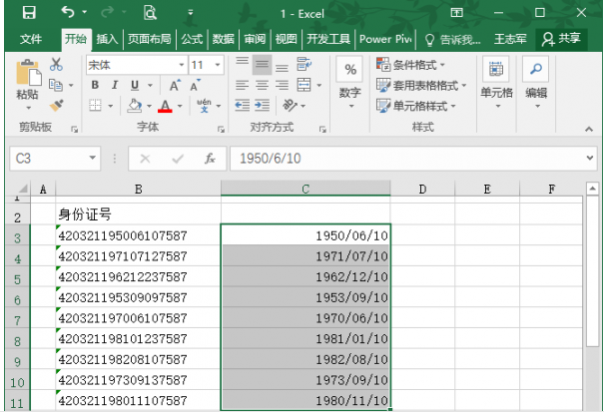Open the 字体 dialog launcher
Image resolution: width=604 pixels, height=413 pixels.
tap(221, 130)
